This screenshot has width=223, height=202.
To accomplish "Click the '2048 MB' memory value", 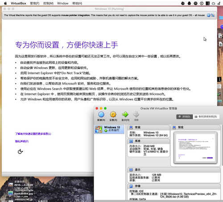I will pyautogui.click(x=149, y=146).
